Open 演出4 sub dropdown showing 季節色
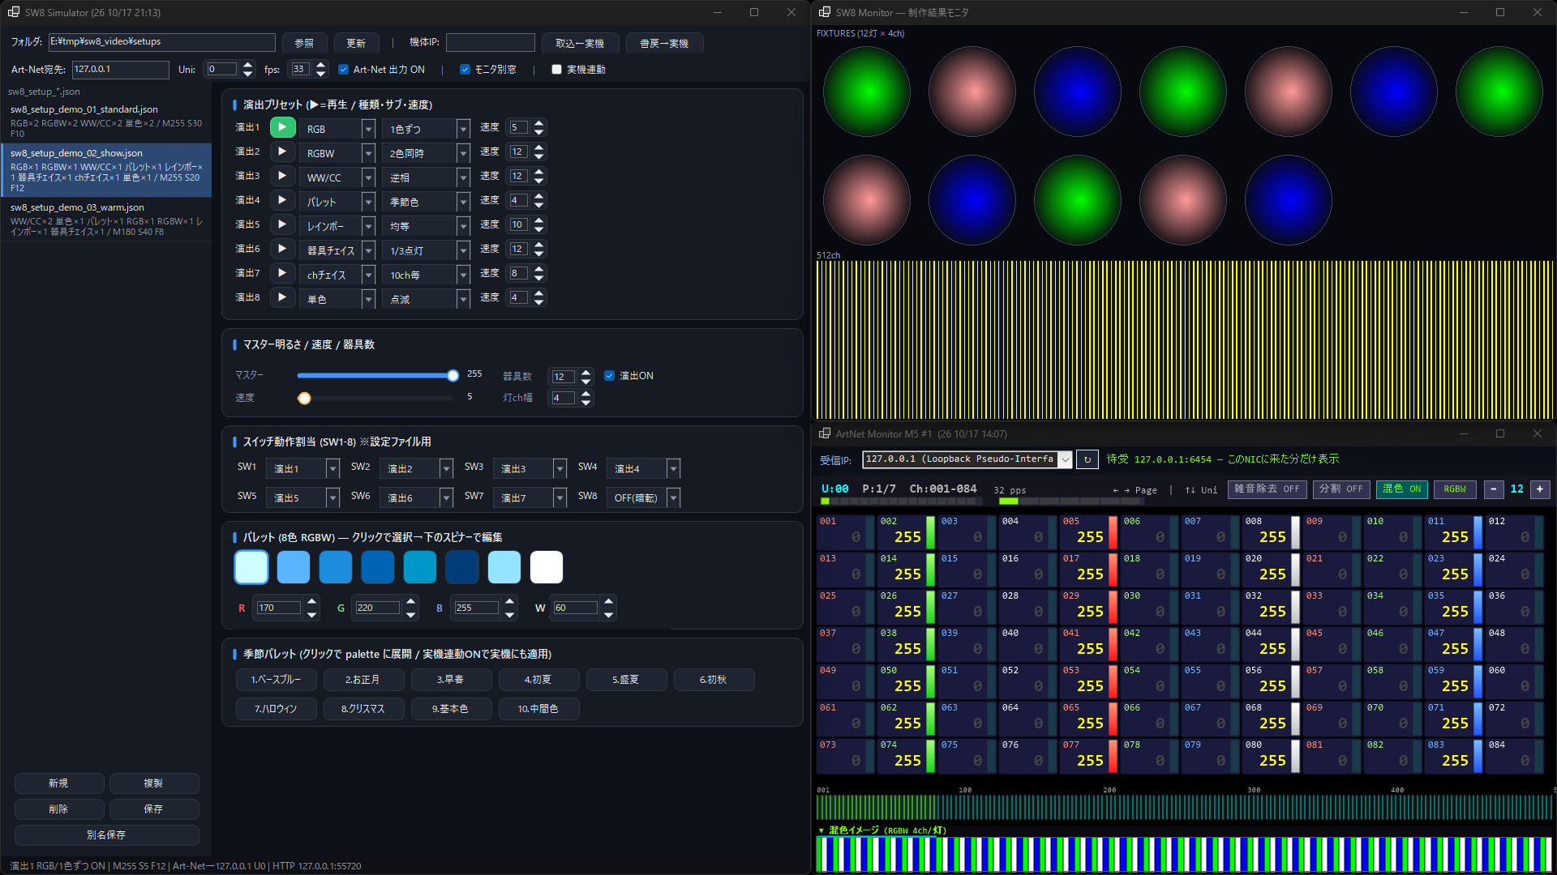This screenshot has width=1557, height=875. pyautogui.click(x=427, y=202)
